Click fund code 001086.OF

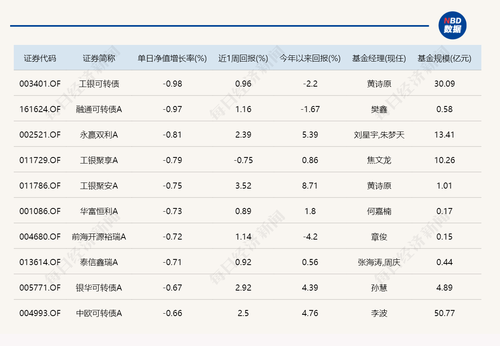point(40,211)
